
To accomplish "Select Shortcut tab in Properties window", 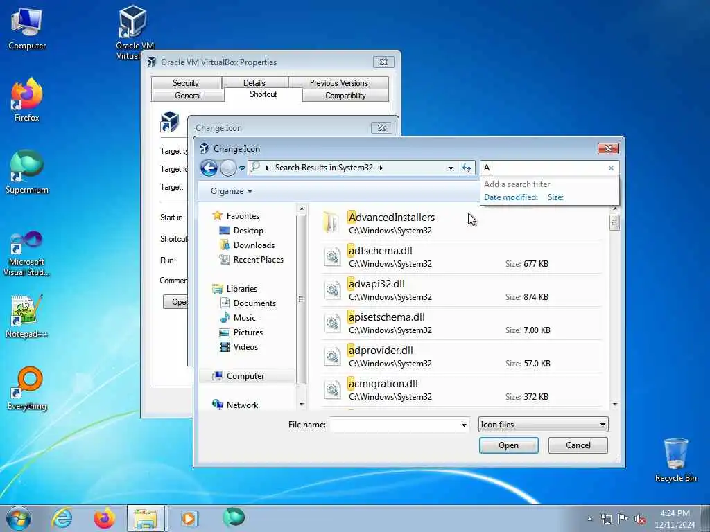I will coord(263,94).
